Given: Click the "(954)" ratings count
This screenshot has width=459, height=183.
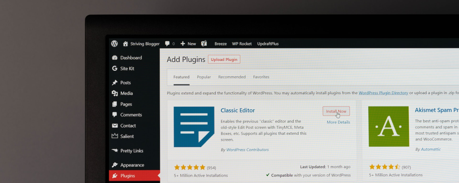Looking at the screenshot, I should [211, 168].
